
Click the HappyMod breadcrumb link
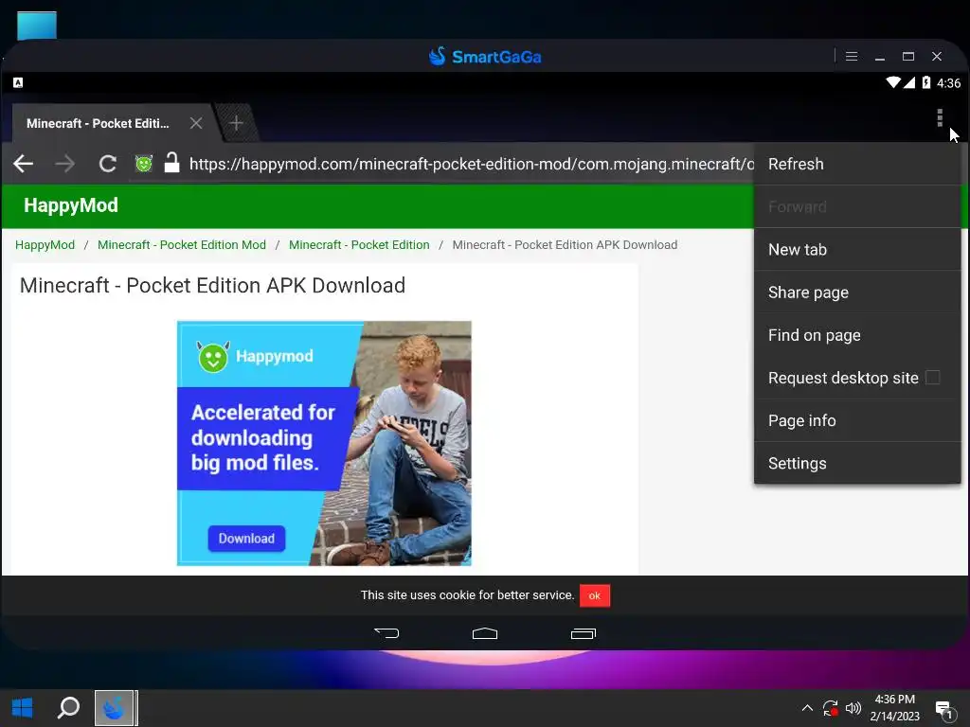pyautogui.click(x=45, y=245)
